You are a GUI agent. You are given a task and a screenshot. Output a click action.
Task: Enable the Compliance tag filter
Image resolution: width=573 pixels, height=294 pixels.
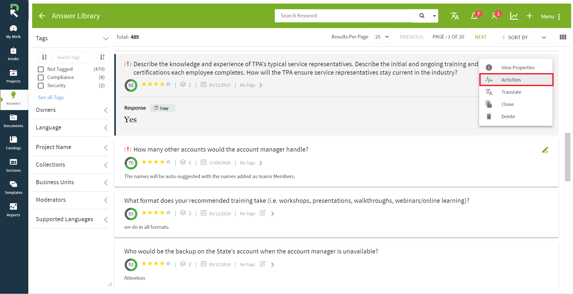pyautogui.click(x=41, y=77)
